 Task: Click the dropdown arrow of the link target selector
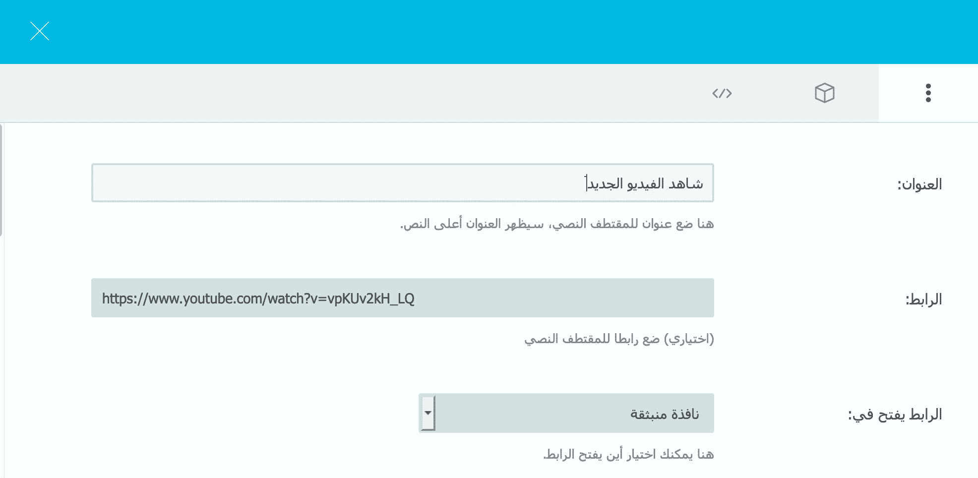tap(428, 413)
